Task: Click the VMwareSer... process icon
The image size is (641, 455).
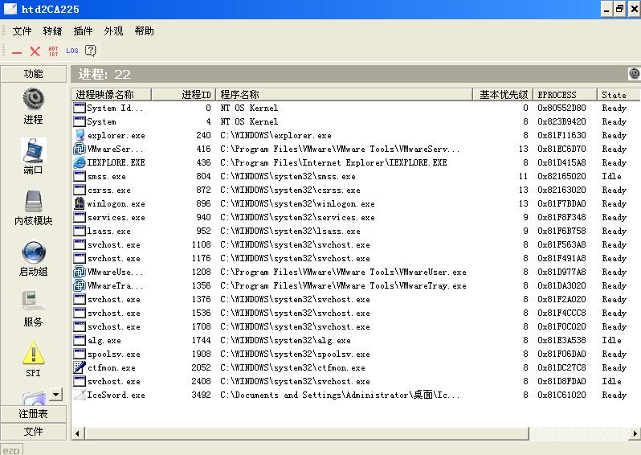Action: point(80,149)
